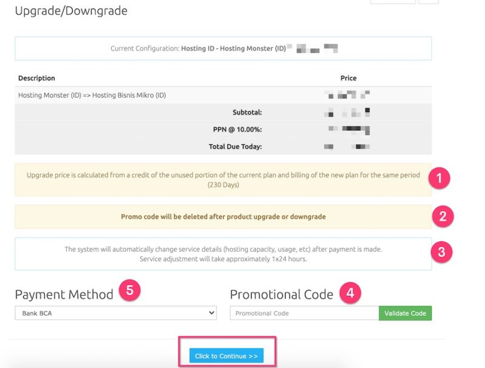This screenshot has height=368, width=485.
Task: Select the Hosting Monster to Bisnis Mikro row
Action: 92,95
